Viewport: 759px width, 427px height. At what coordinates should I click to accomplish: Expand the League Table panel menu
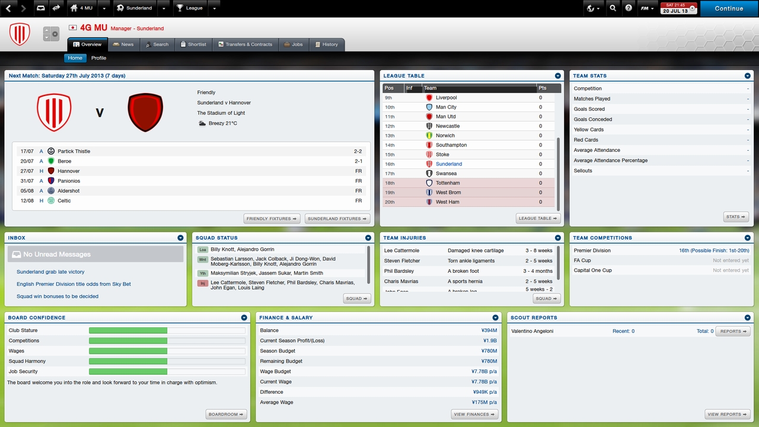(558, 76)
